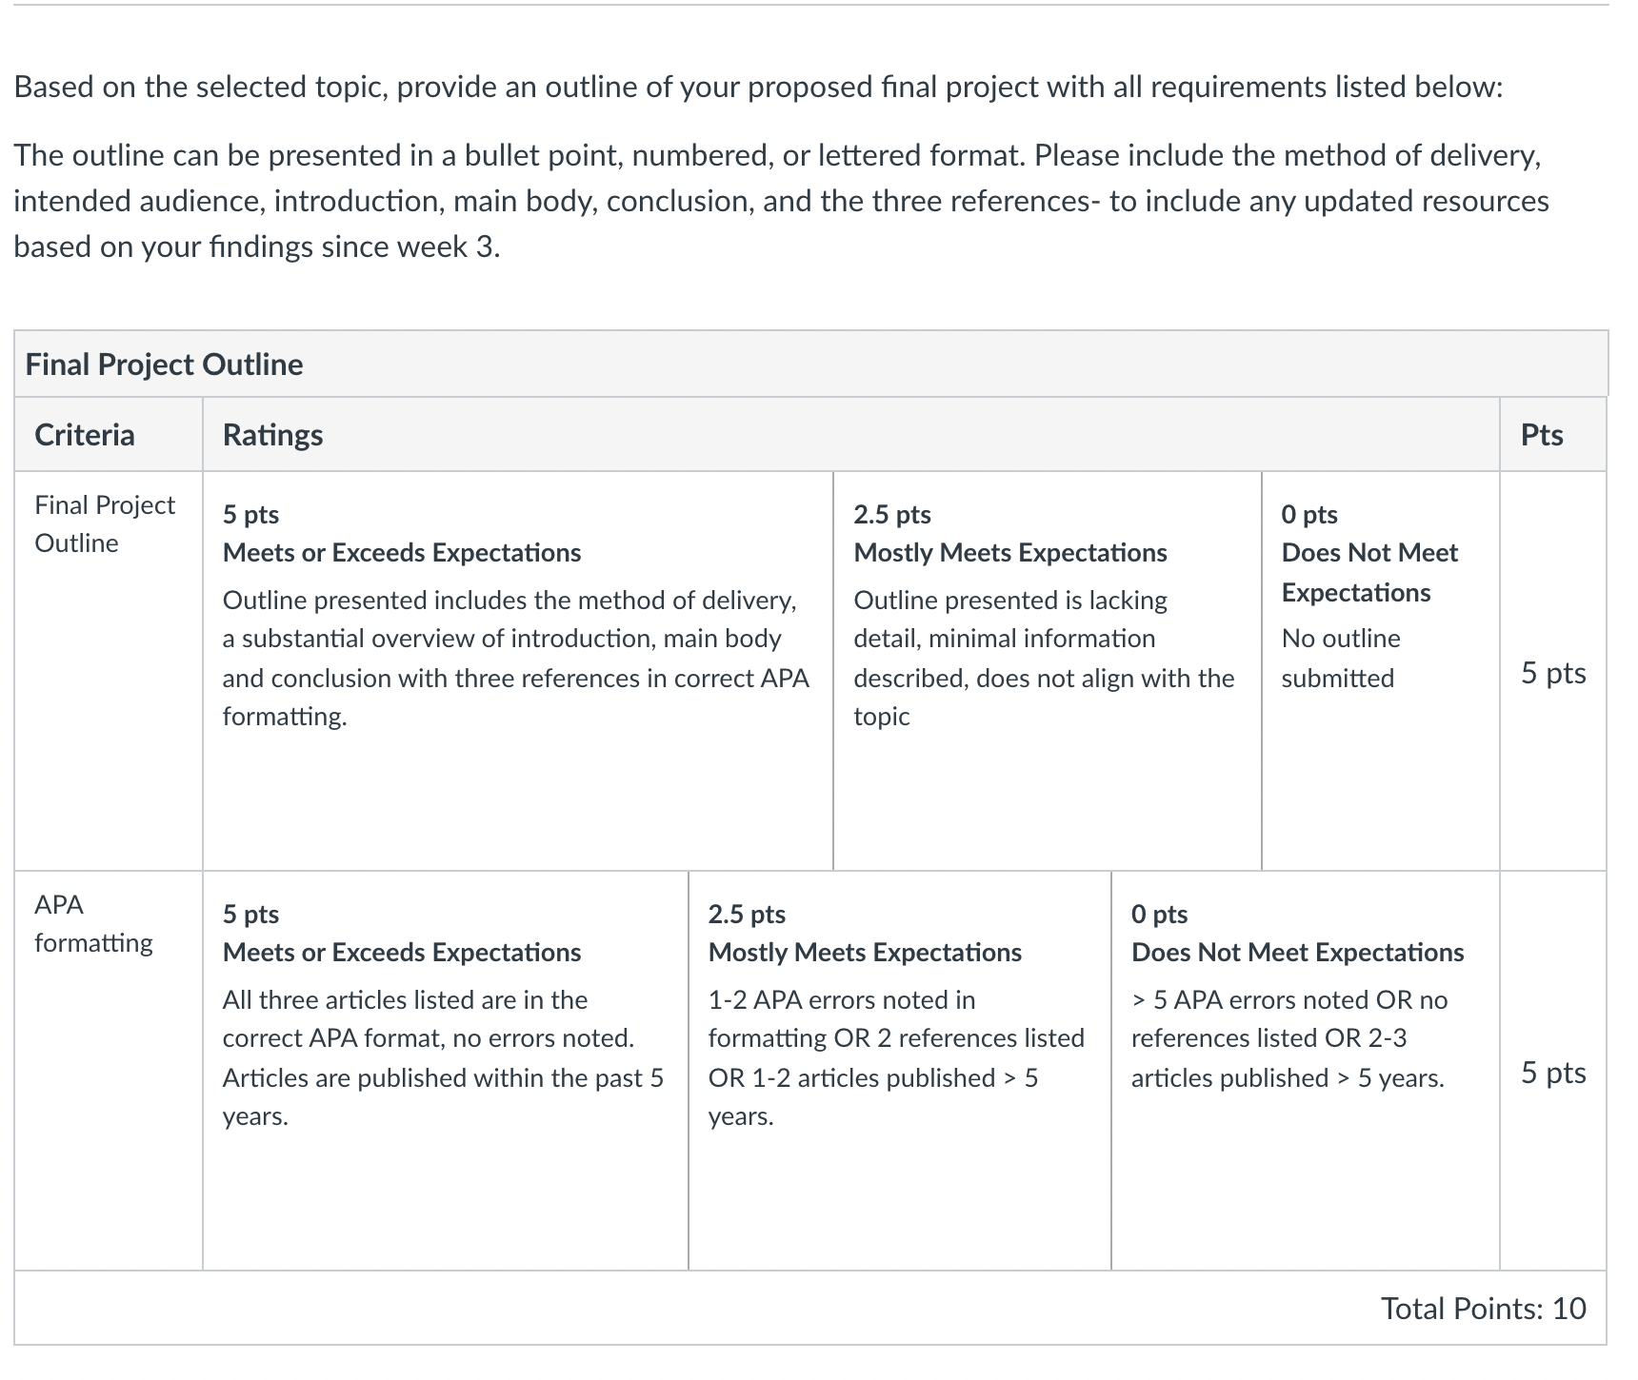Choose 0 pts Does Not Meet APA rating
The width and height of the screenshot is (1638, 1380).
tap(1305, 1071)
